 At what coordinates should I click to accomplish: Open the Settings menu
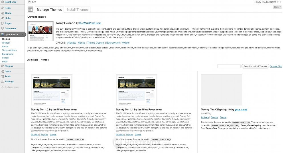click(9, 81)
